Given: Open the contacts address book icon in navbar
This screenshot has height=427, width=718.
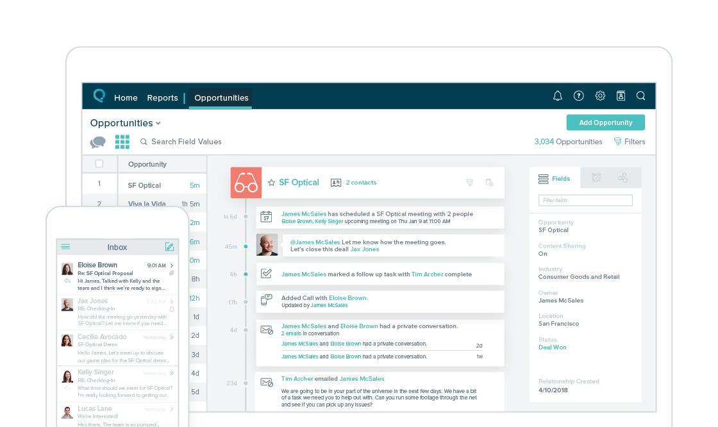Looking at the screenshot, I should coord(621,96).
